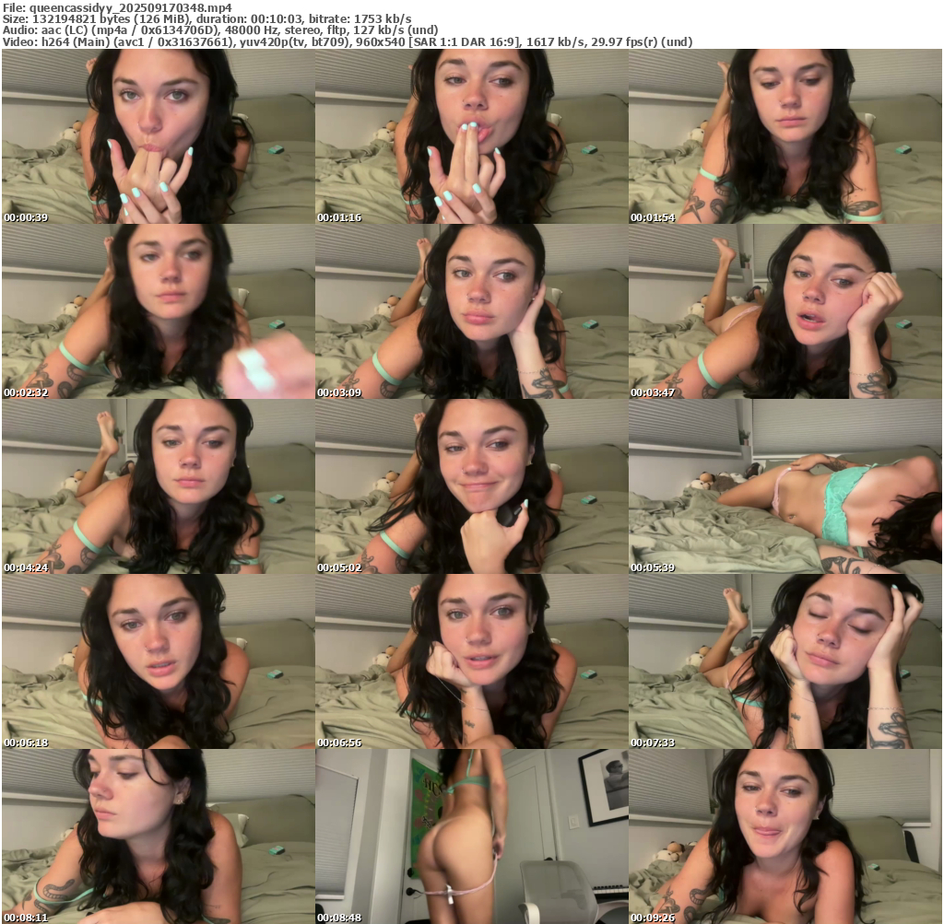The height and width of the screenshot is (924, 944).
Task: Choose the thumbnail stamped 00:07:33
Action: 785,661
